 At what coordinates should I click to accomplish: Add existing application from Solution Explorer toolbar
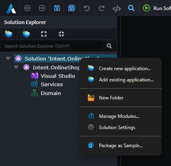click(x=26, y=34)
